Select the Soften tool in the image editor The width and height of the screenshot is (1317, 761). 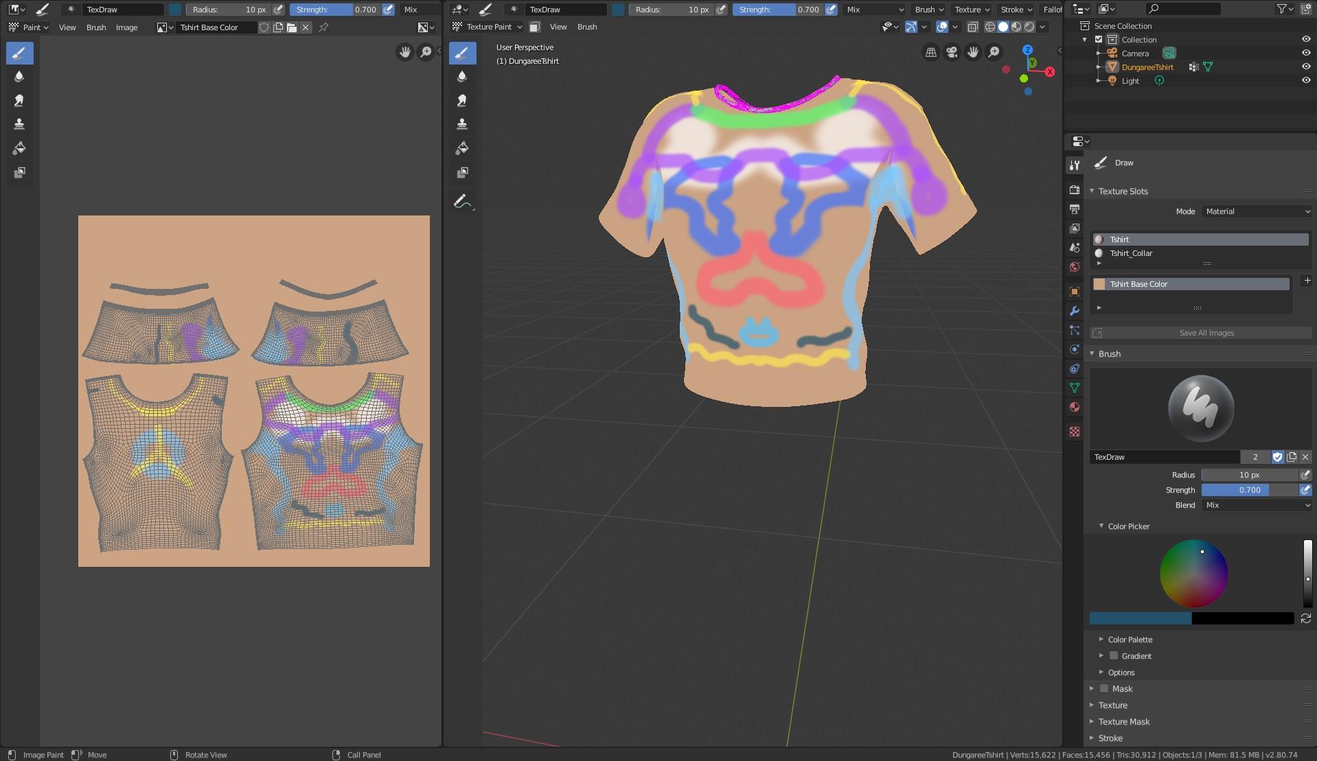coord(19,77)
